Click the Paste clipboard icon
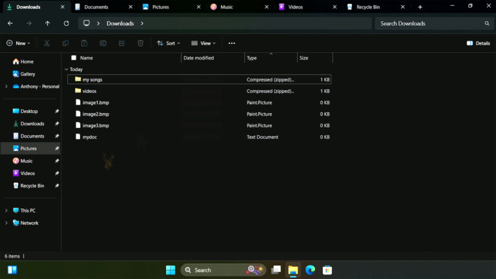 (x=84, y=43)
